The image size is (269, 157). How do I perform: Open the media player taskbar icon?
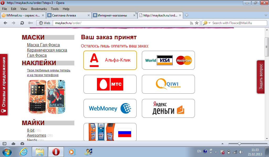tap(72, 152)
